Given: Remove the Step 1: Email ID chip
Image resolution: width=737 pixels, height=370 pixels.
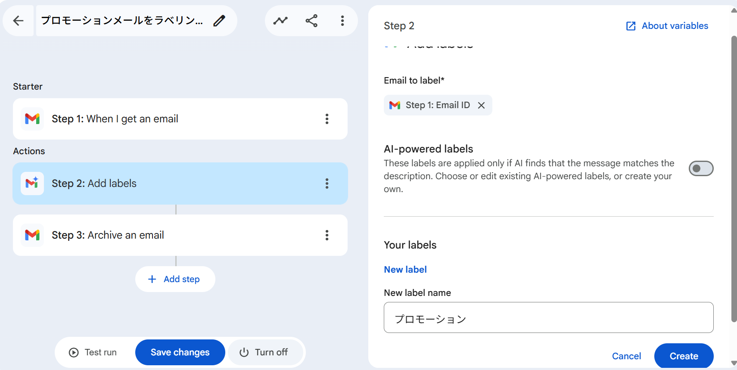Looking at the screenshot, I should tap(482, 106).
